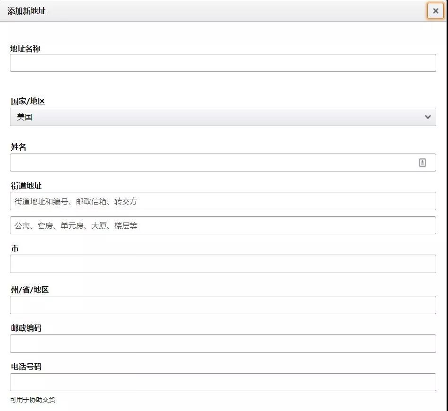448x411 pixels.
Task: Click the 邮政编码 label
Action: pos(26,328)
